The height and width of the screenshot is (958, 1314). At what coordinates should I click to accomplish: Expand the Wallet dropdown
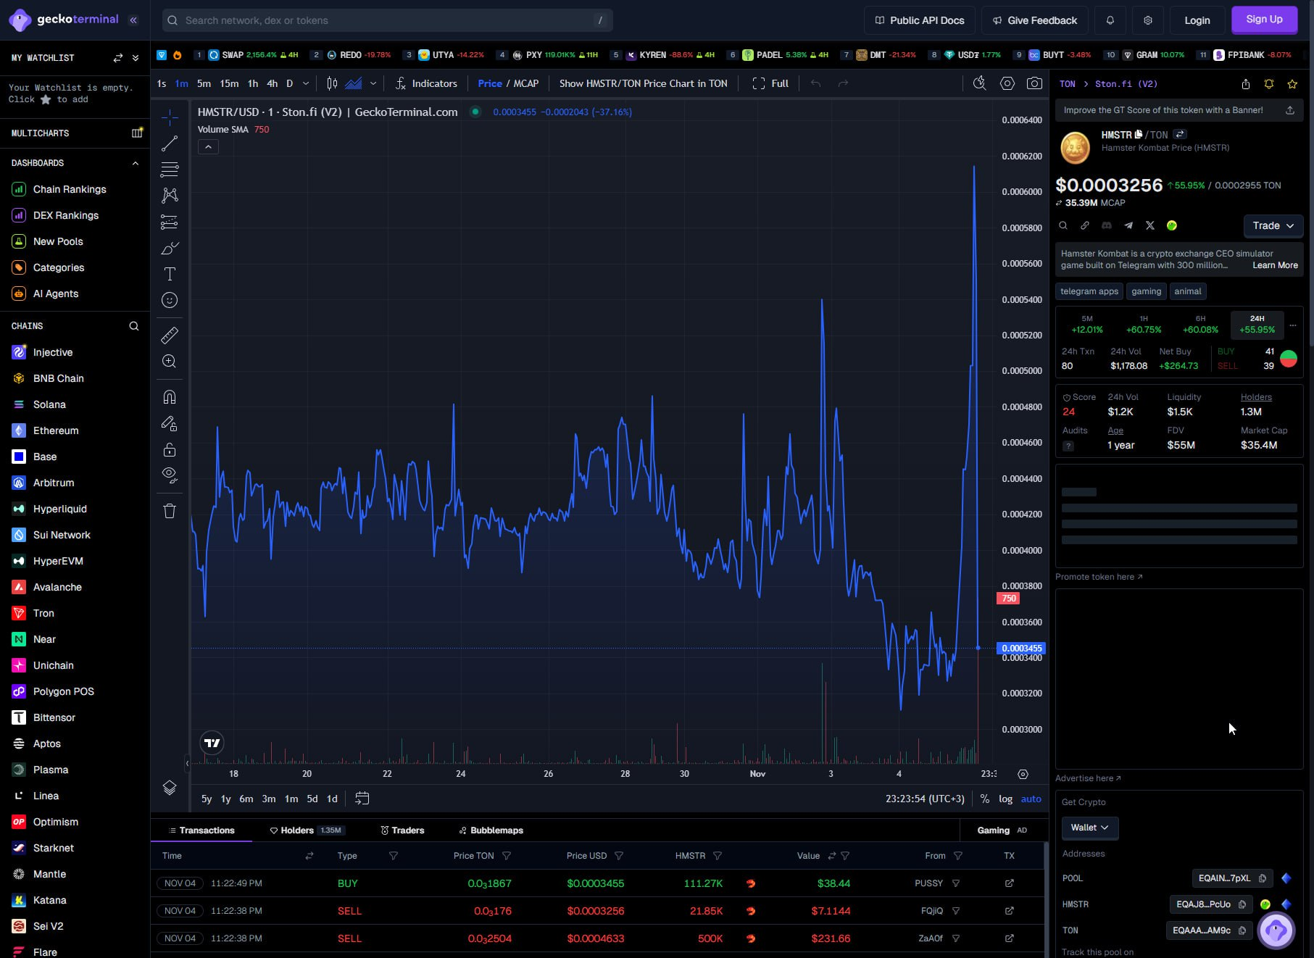pyautogui.click(x=1089, y=828)
